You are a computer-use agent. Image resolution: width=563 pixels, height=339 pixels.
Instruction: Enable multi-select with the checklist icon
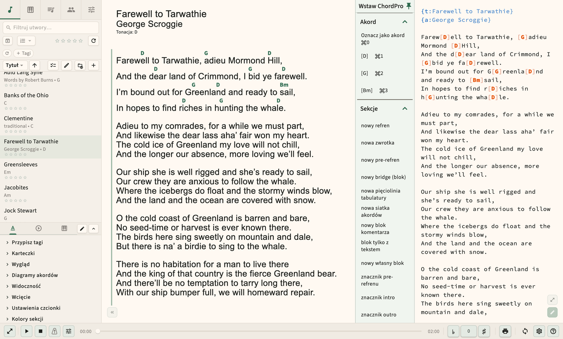(x=53, y=65)
